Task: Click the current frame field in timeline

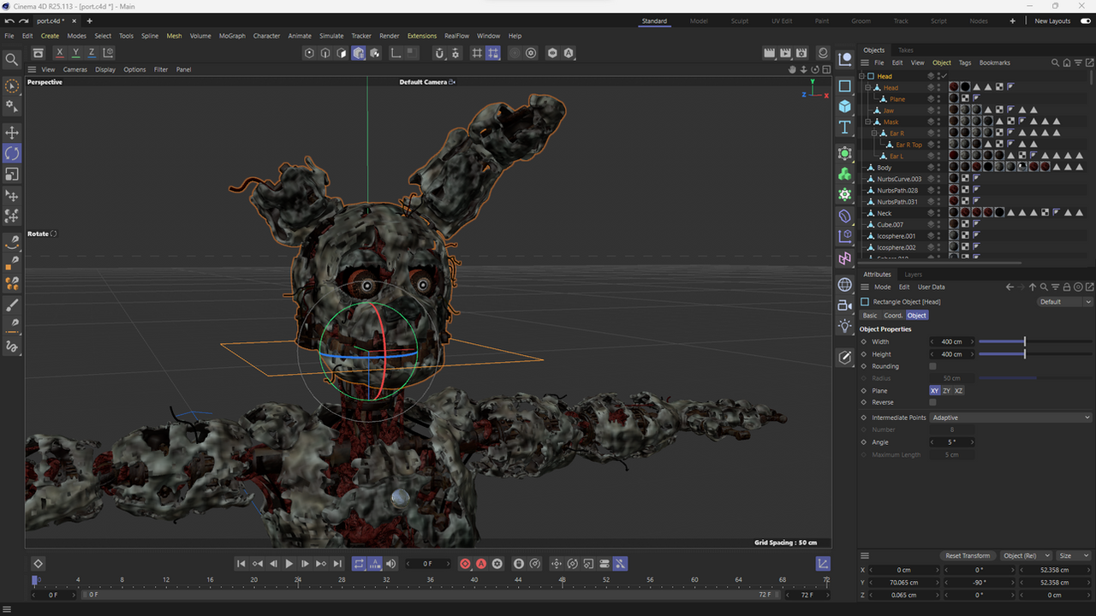Action: click(427, 564)
